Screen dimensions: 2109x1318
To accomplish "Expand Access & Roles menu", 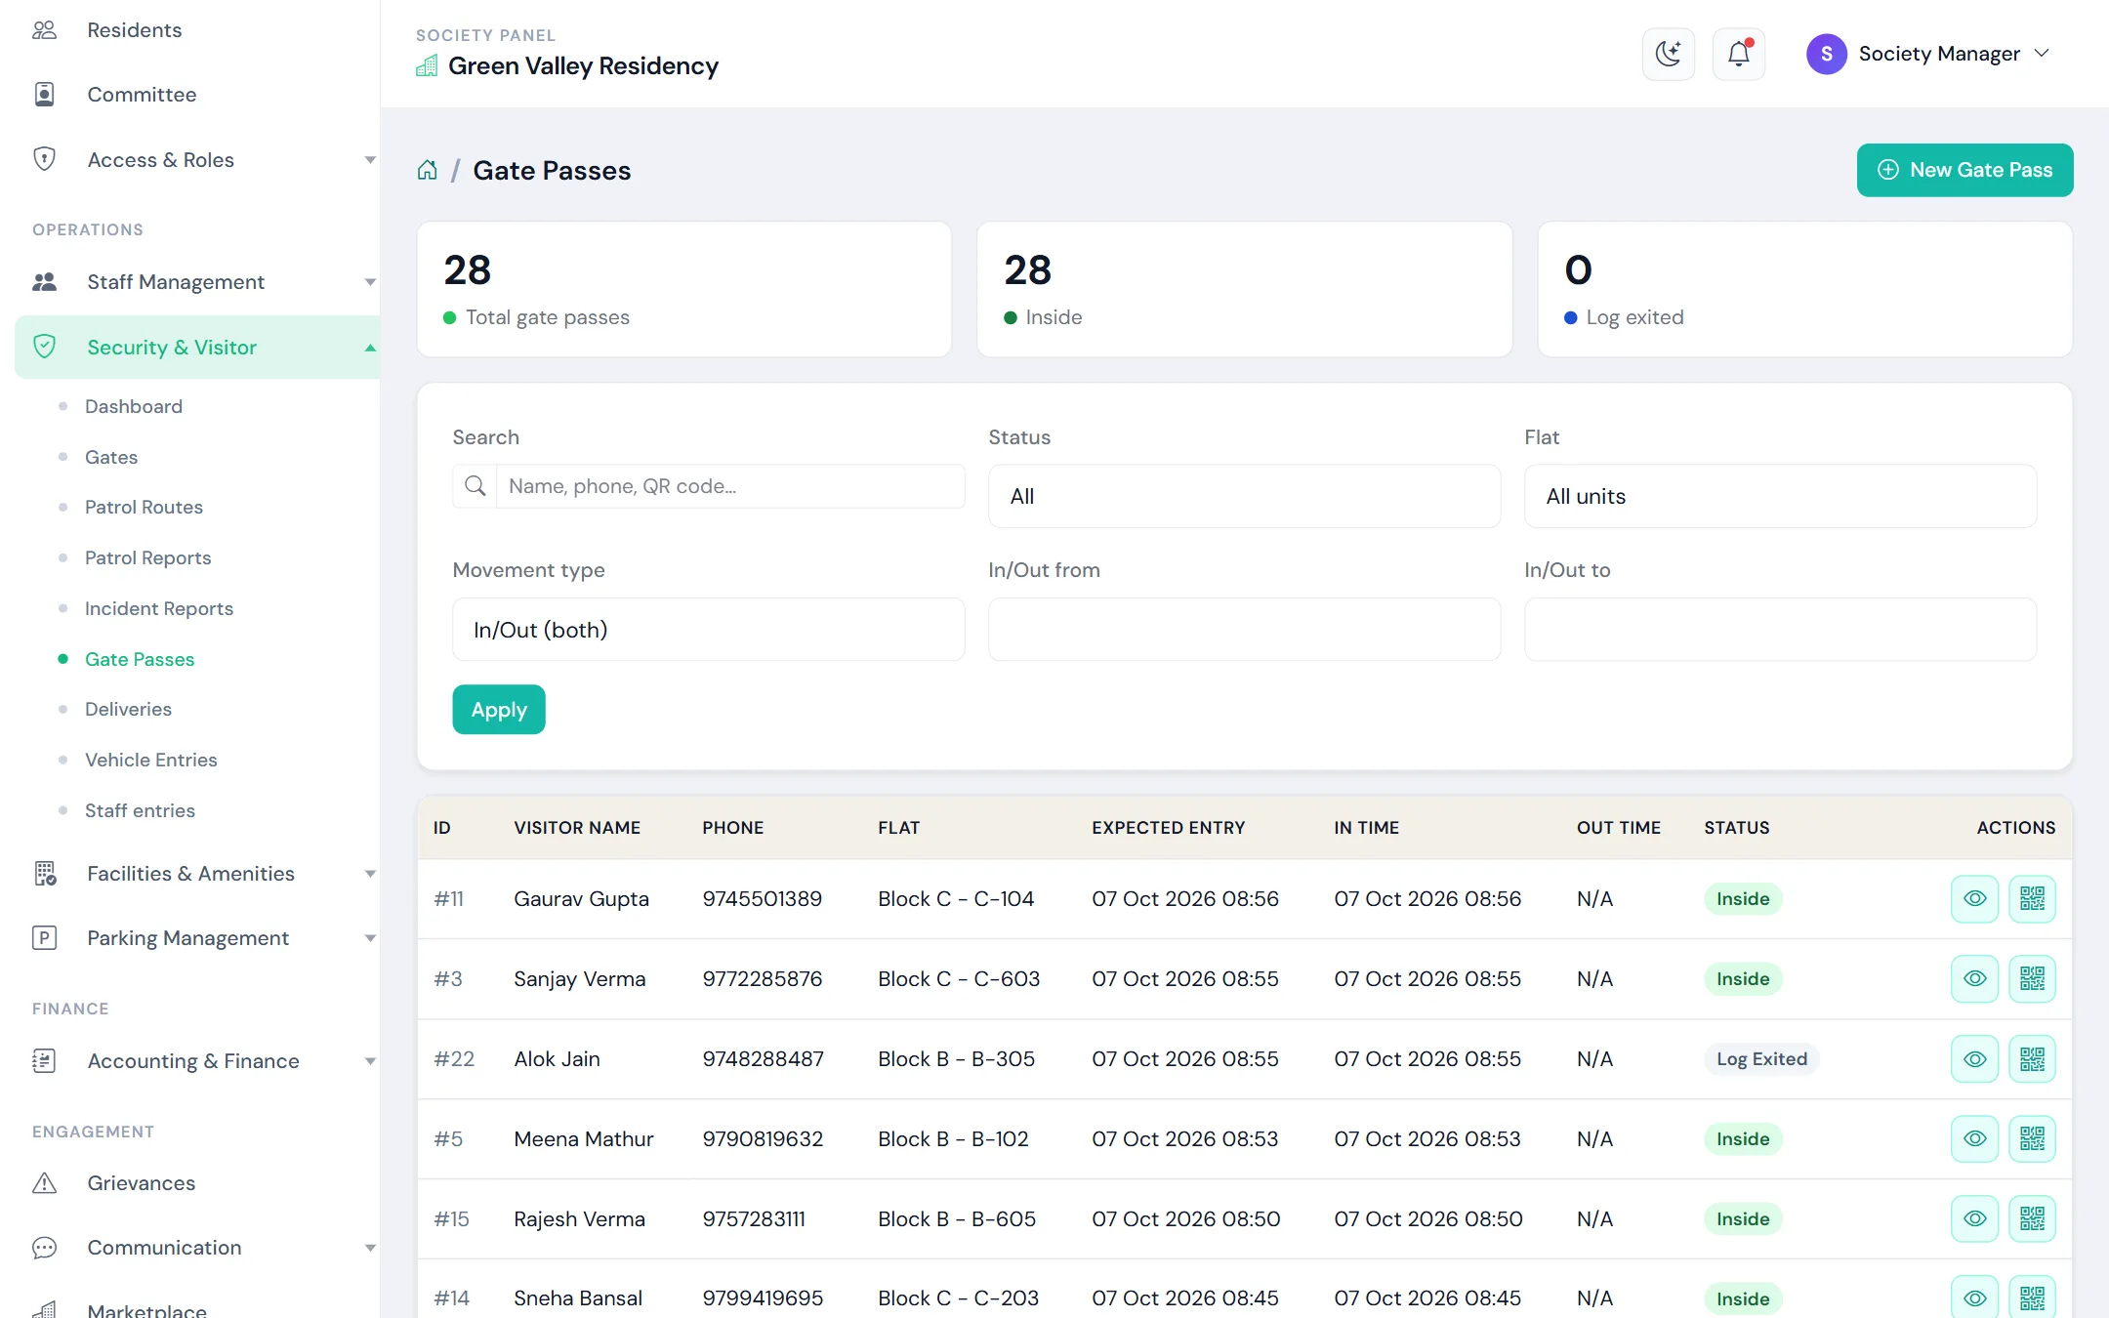I will coord(196,160).
